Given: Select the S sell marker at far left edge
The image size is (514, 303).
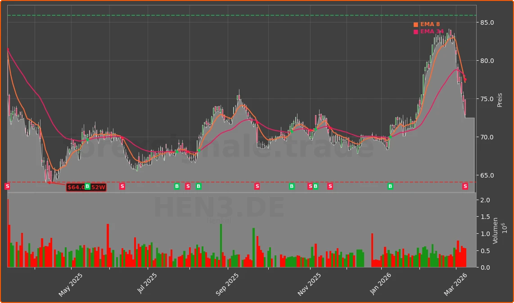Looking at the screenshot, I should pyautogui.click(x=7, y=186).
